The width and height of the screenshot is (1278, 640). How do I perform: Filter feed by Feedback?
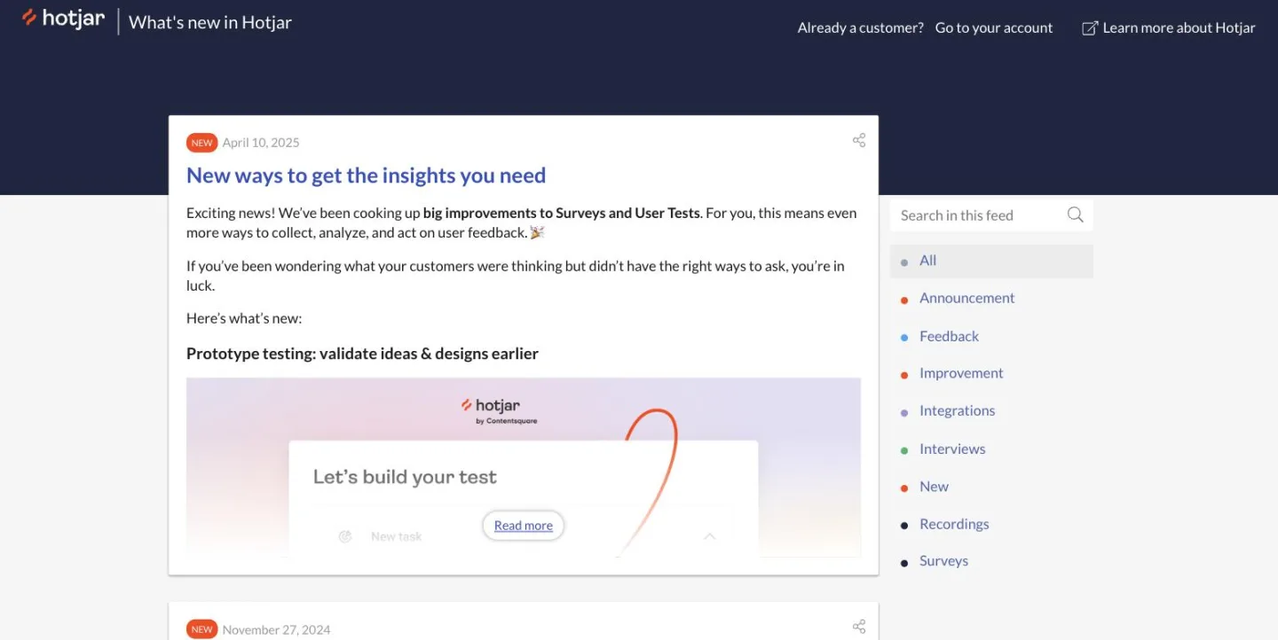(949, 336)
